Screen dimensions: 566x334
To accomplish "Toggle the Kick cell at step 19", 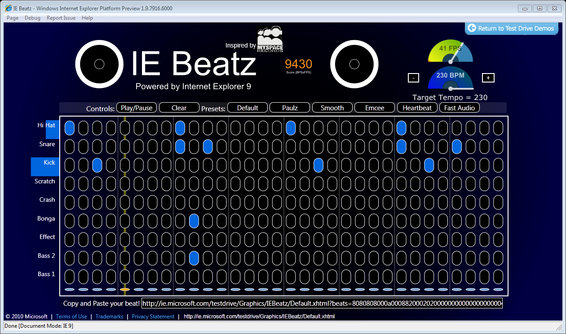I will pyautogui.click(x=318, y=165).
